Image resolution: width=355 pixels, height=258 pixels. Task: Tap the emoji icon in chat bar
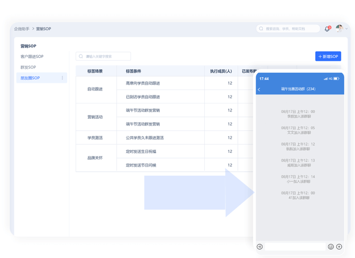pyautogui.click(x=331, y=247)
